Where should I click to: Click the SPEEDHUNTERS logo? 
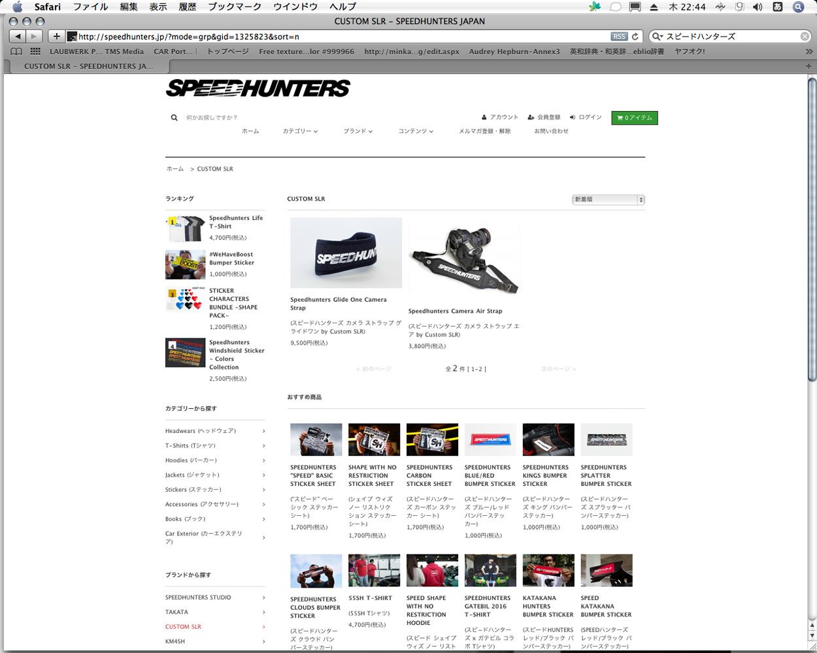pyautogui.click(x=258, y=88)
